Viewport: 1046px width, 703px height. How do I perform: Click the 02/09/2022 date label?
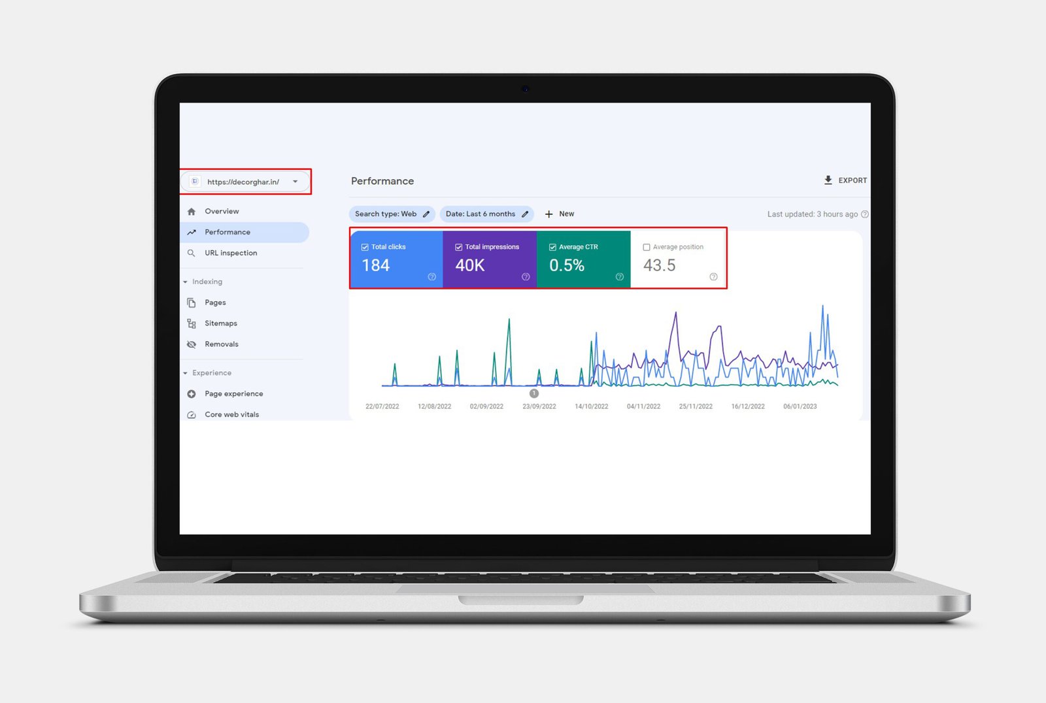pyautogui.click(x=487, y=406)
